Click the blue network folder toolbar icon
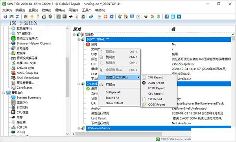 point(91,17)
